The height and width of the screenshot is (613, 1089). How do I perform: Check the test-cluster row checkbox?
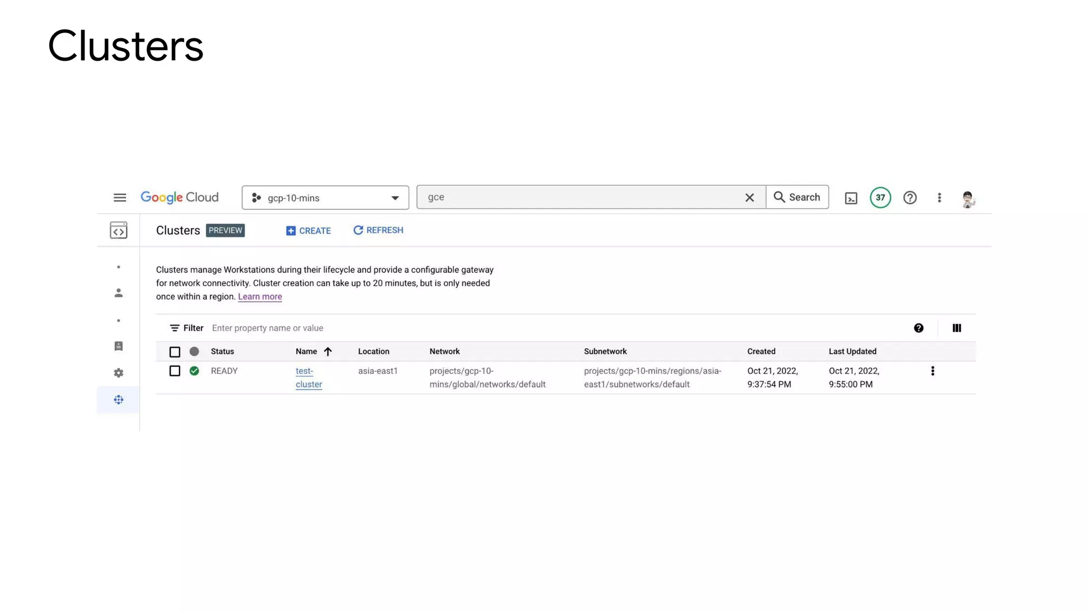[x=174, y=371]
